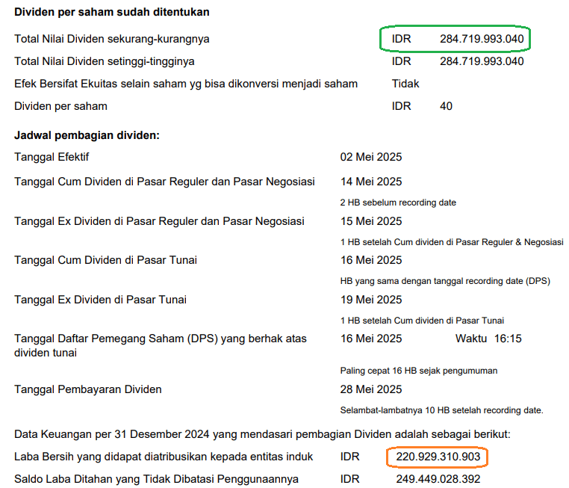
Task: Click note '2 HB sebelum recording date'
Action: 398,203
